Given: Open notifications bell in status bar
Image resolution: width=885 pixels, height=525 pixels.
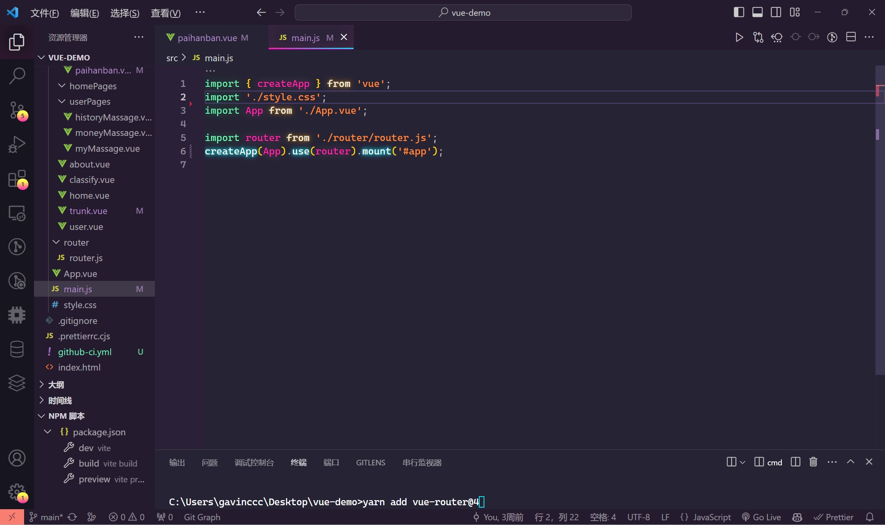Looking at the screenshot, I should pos(870,517).
